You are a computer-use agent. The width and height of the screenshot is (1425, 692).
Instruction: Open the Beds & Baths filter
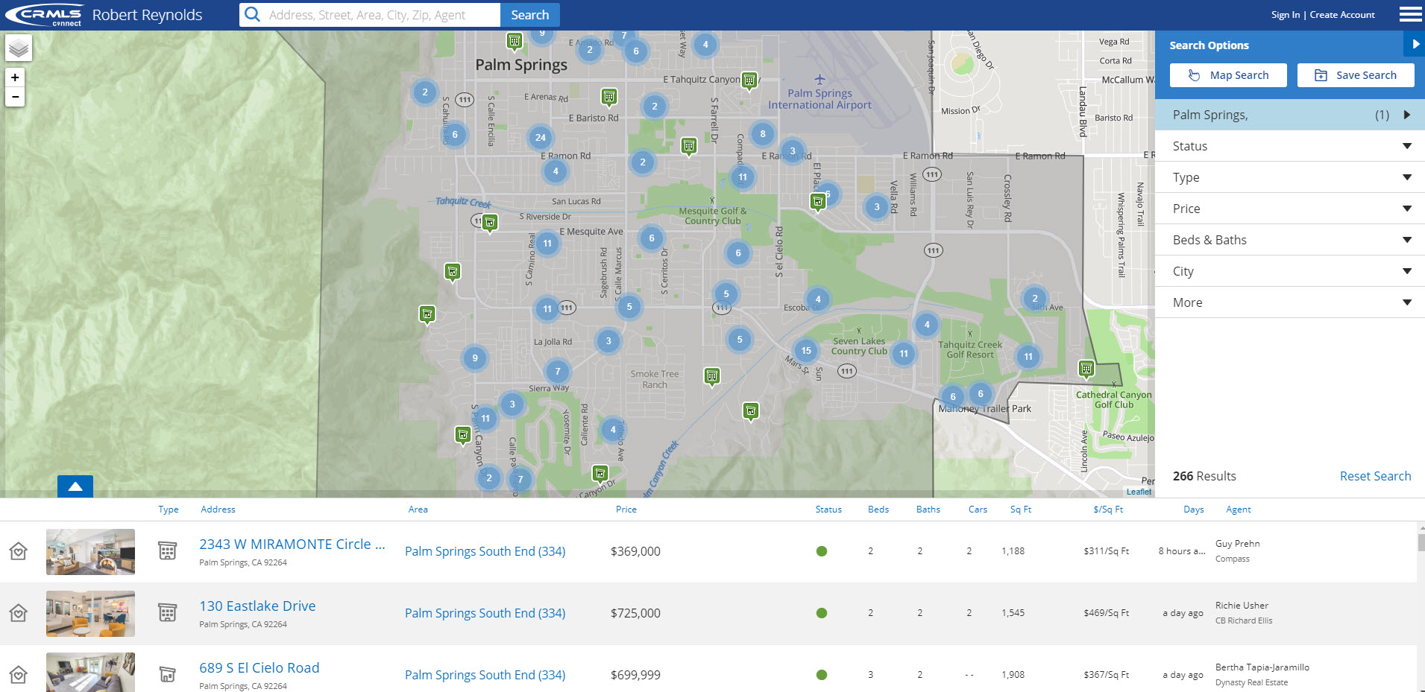click(1289, 240)
